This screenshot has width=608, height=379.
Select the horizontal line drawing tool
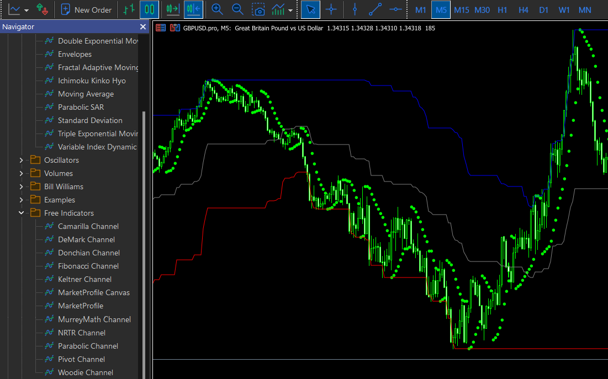pos(395,10)
